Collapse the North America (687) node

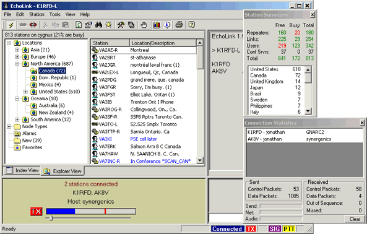click(17, 64)
